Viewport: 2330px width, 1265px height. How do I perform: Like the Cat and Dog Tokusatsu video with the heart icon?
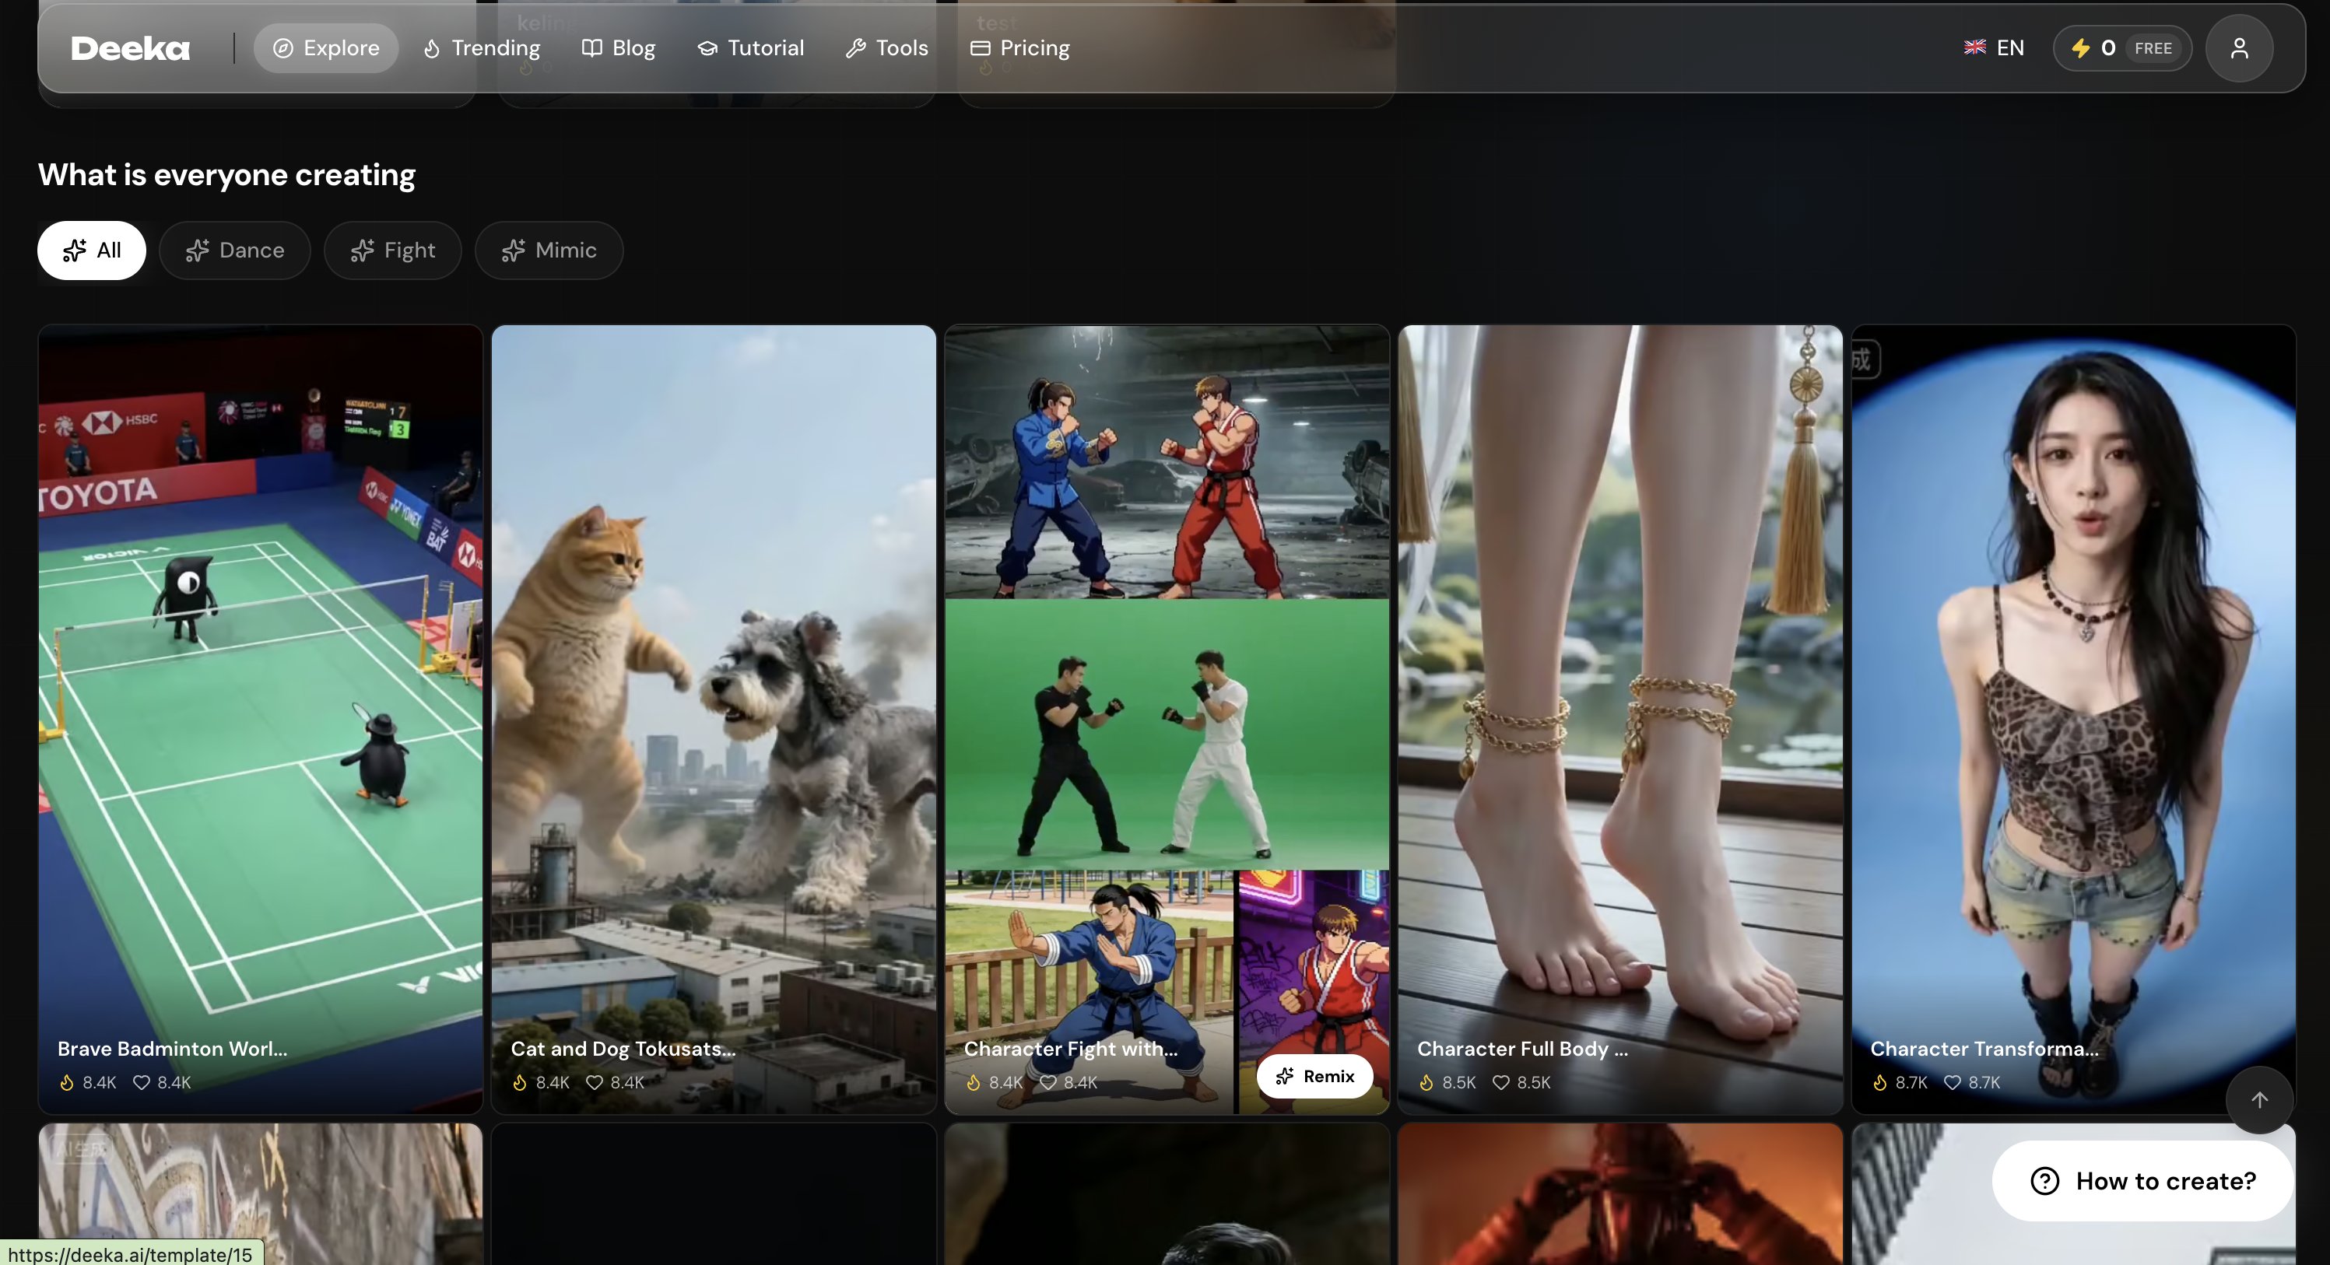coord(595,1082)
